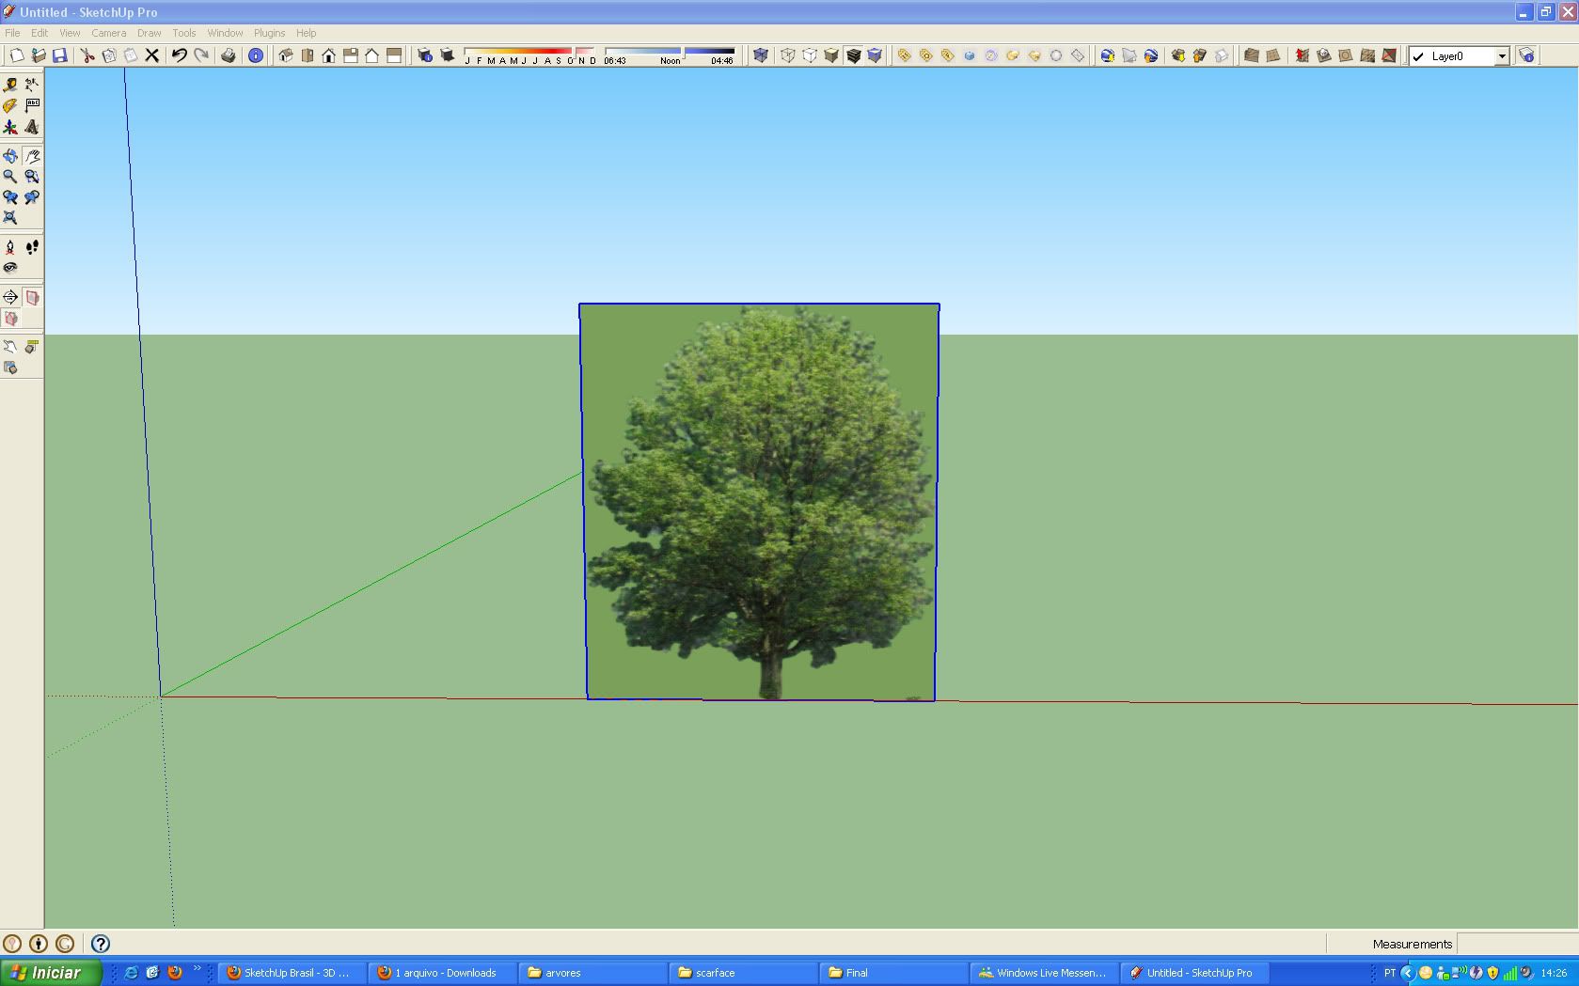
Task: Open scarface folder in taskbar
Action: [744, 973]
